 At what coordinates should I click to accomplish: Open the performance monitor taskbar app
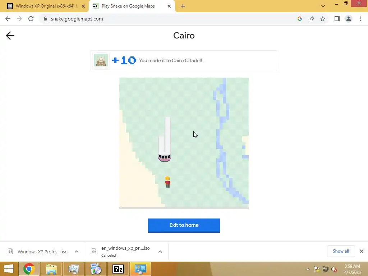[73, 269]
